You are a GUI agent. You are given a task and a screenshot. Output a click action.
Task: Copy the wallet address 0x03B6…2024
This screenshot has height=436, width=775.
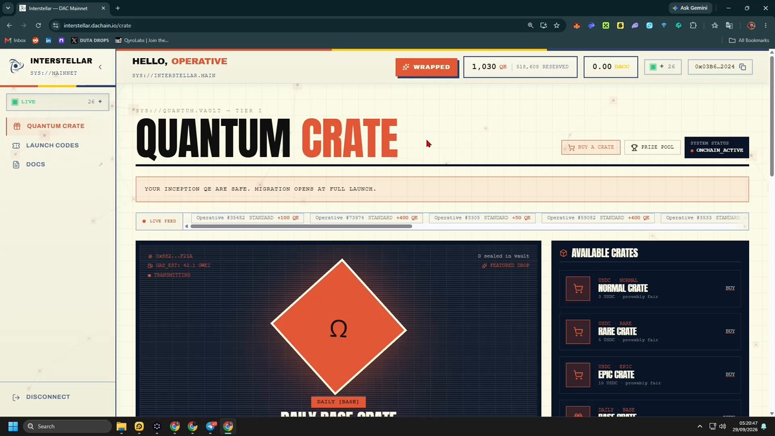[743, 67]
